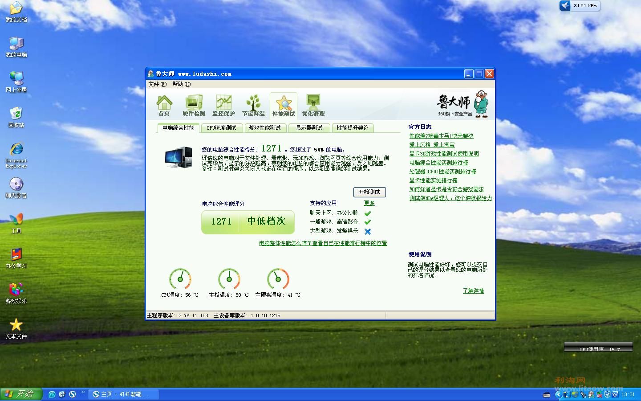Click the 更多 link
641x401 pixels.
369,203
